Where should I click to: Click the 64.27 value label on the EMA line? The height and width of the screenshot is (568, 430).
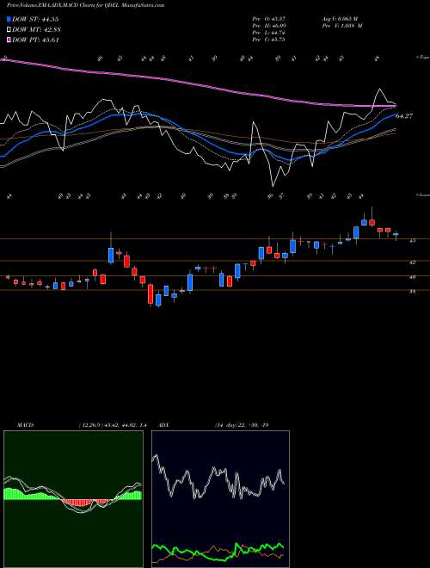404,116
